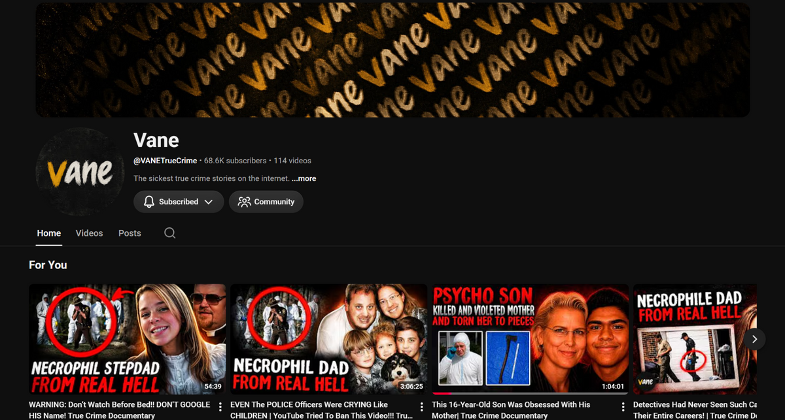
Task: Open options menu for 16-Year-Old Son video
Action: [x=623, y=407]
